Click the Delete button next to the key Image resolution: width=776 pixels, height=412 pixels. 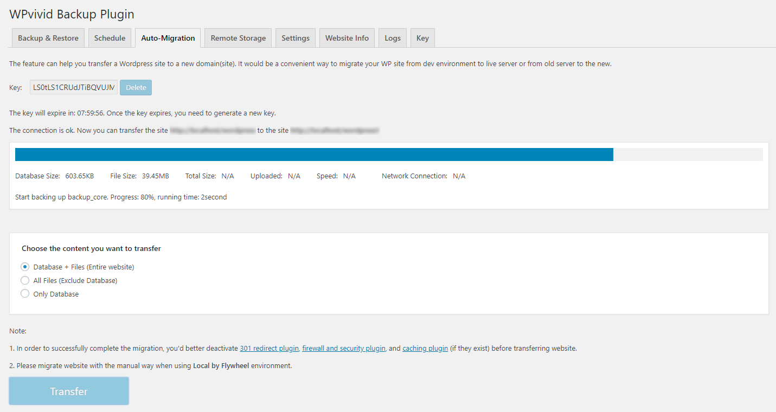pos(136,87)
